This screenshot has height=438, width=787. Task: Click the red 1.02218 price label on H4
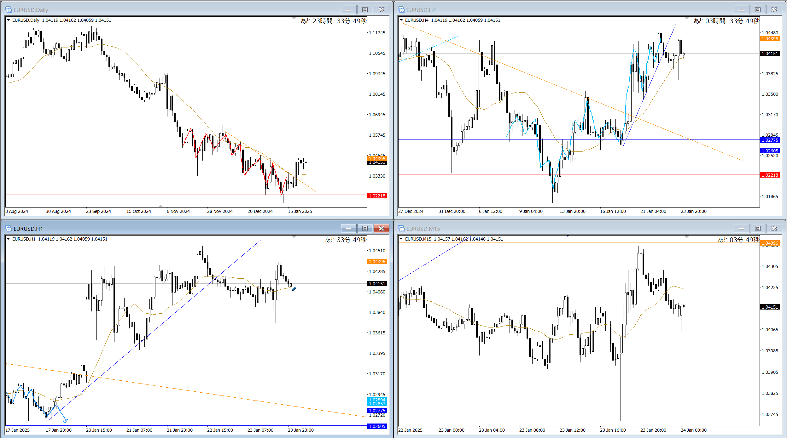pos(770,175)
